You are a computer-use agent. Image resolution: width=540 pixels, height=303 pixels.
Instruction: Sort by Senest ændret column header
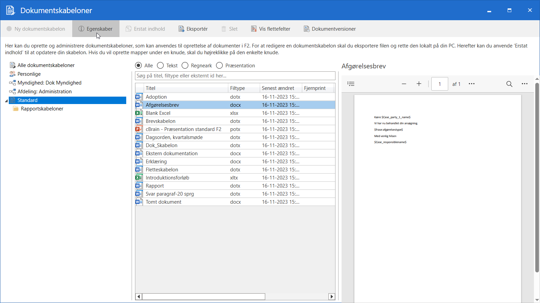(x=281, y=88)
